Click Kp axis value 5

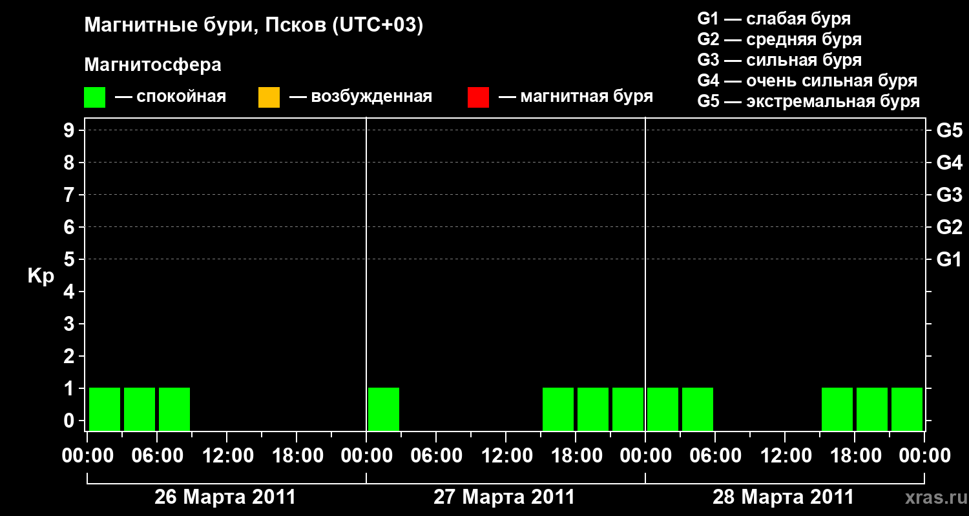click(x=70, y=259)
